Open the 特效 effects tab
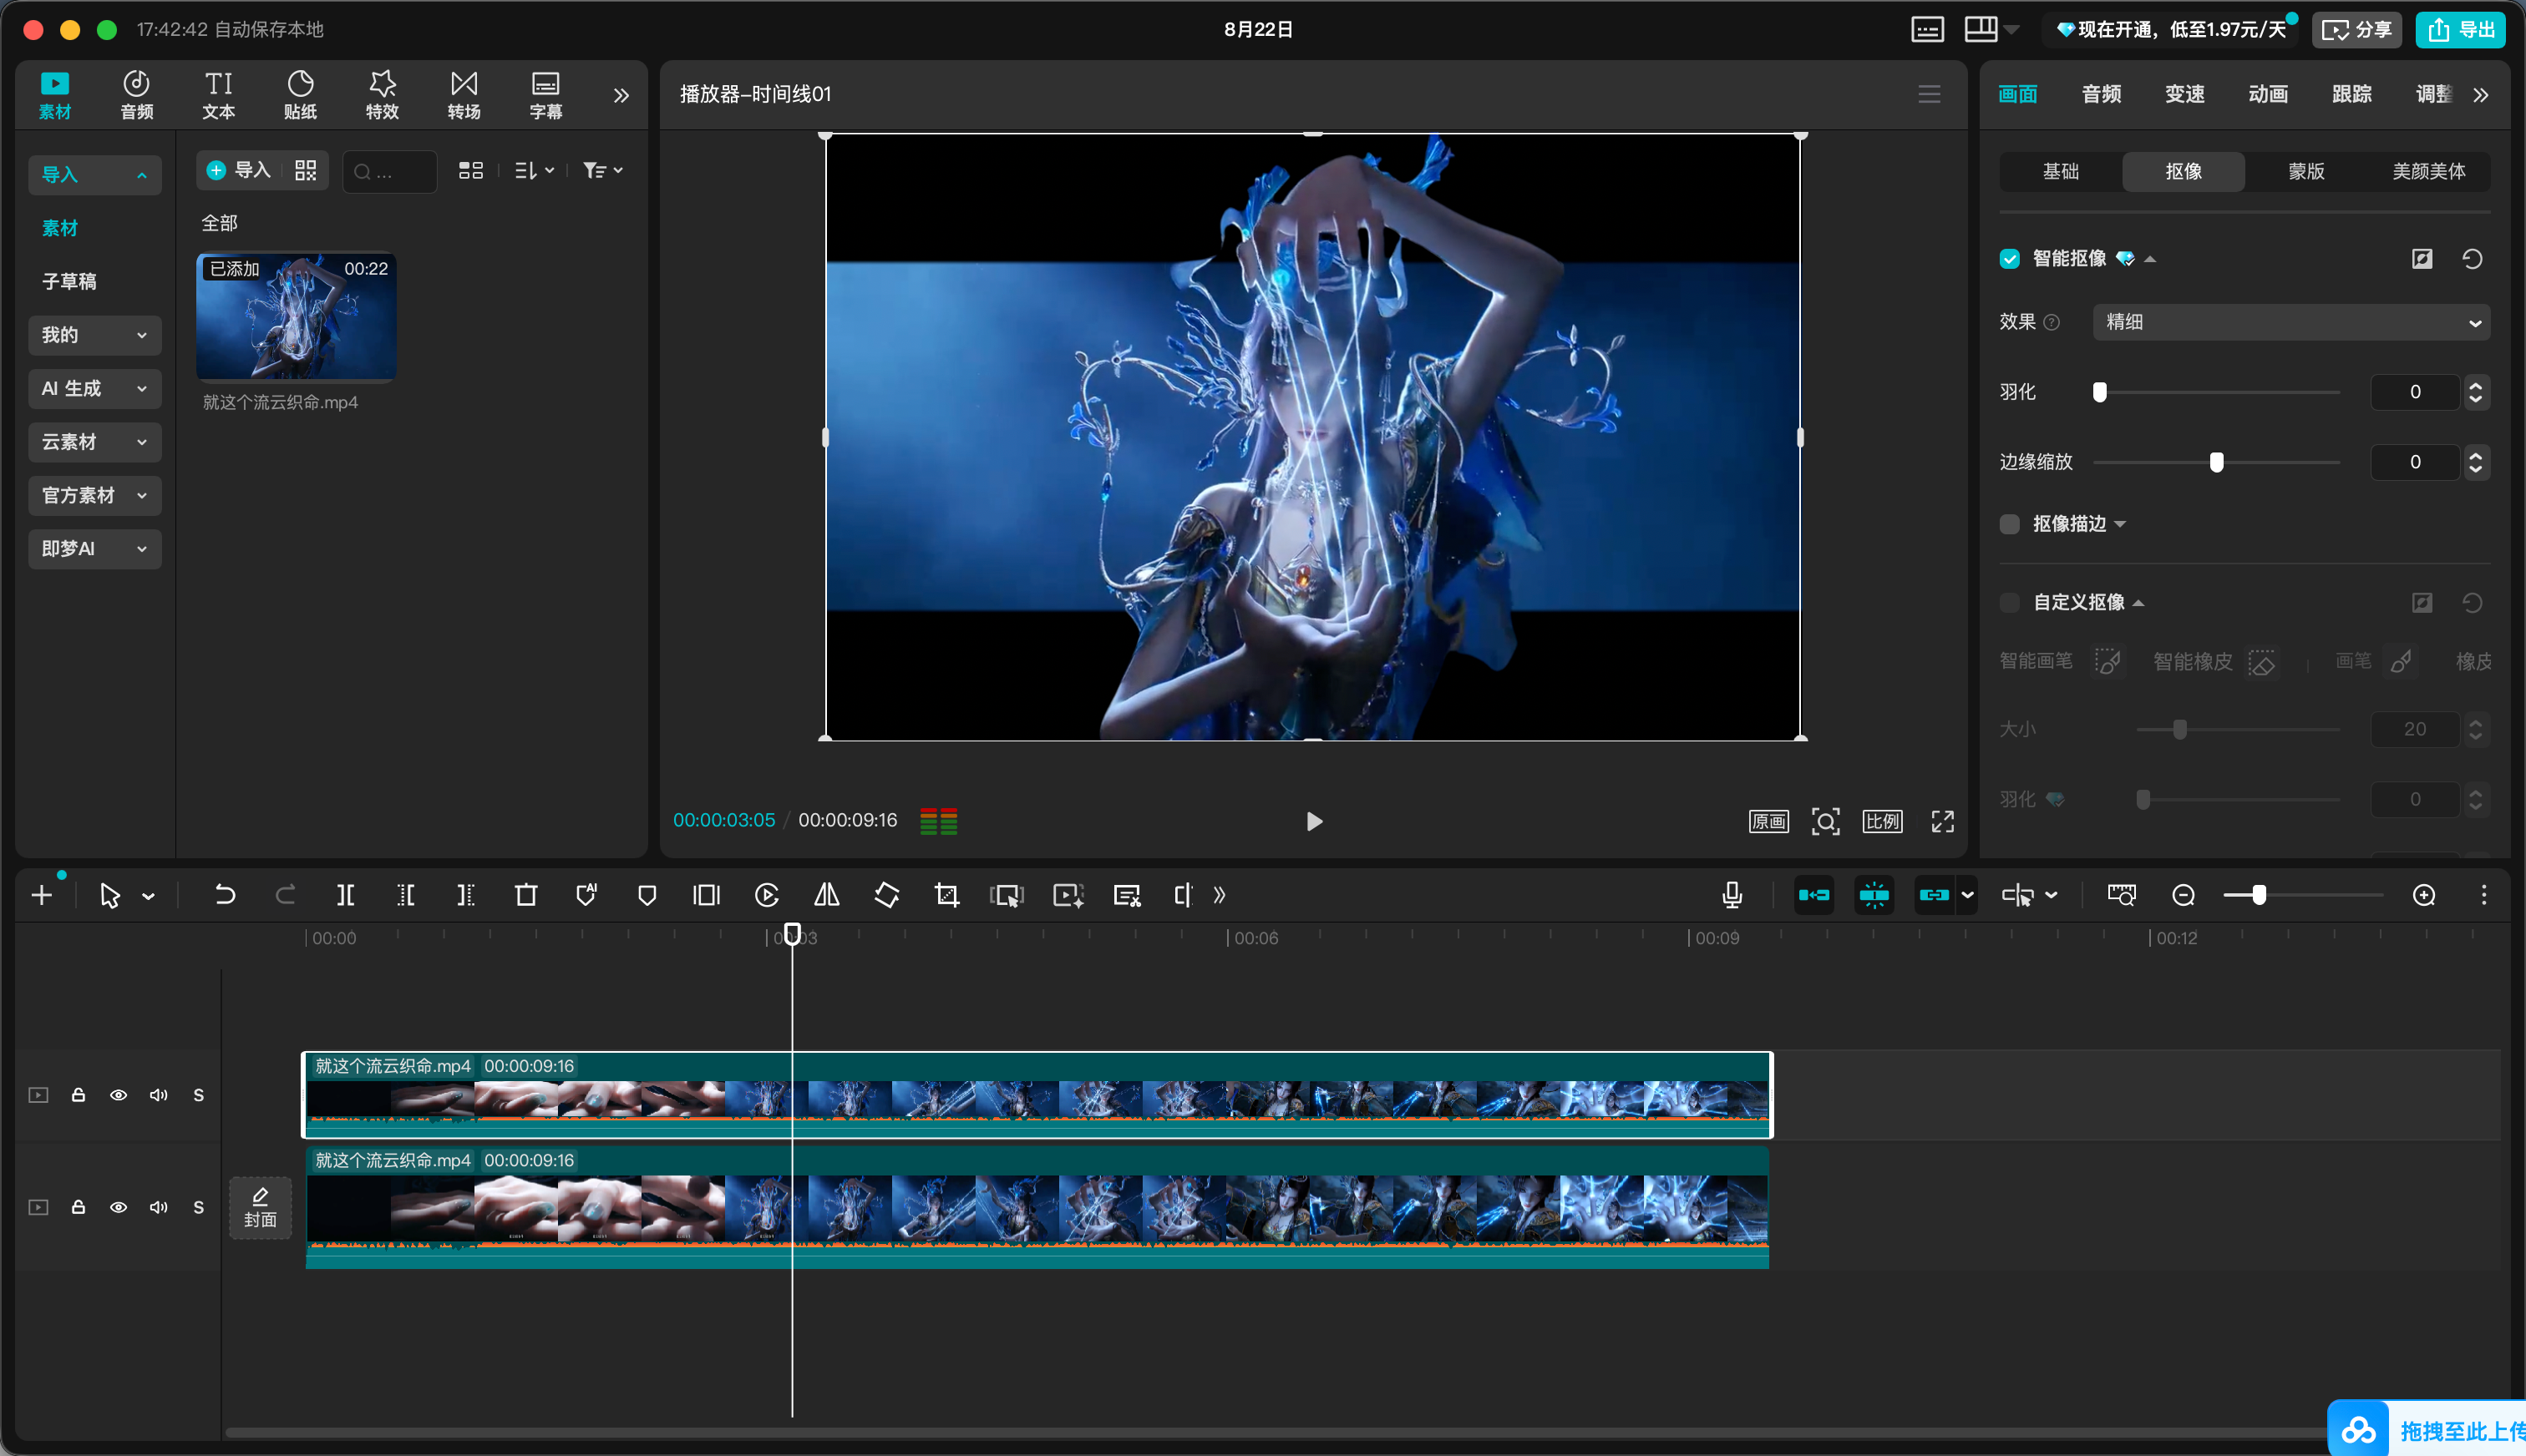2526x1456 pixels. click(382, 95)
